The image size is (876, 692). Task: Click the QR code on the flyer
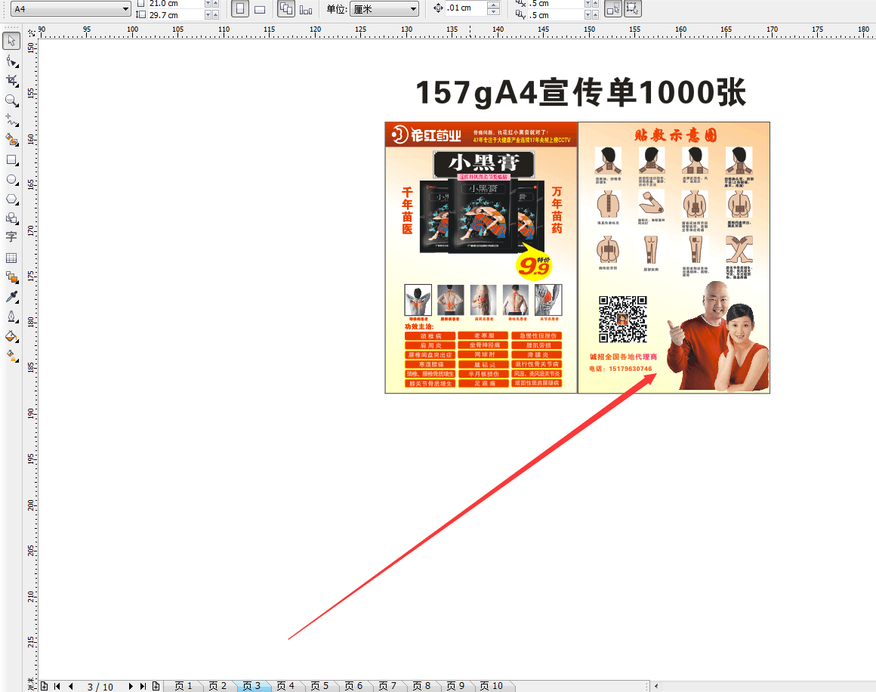pyautogui.click(x=623, y=319)
